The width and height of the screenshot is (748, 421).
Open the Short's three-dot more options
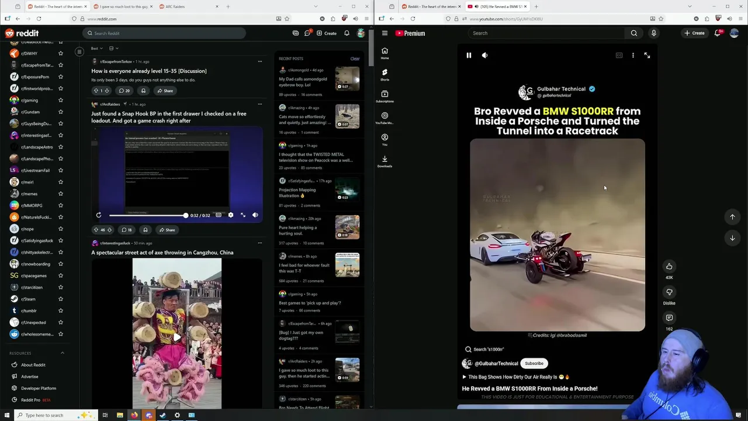[633, 55]
